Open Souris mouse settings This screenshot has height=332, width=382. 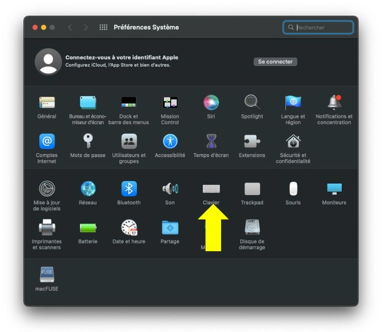pyautogui.click(x=293, y=189)
